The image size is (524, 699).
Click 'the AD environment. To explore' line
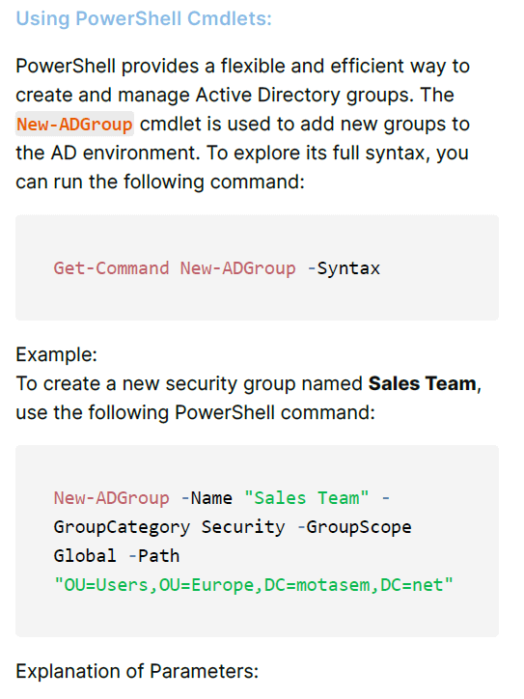click(242, 153)
